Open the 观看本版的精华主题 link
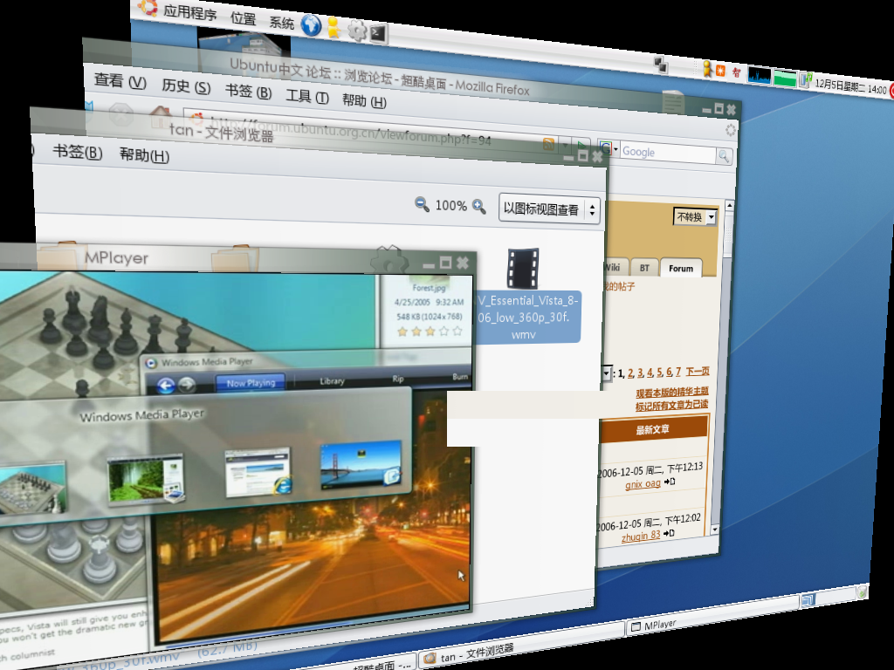 [672, 392]
